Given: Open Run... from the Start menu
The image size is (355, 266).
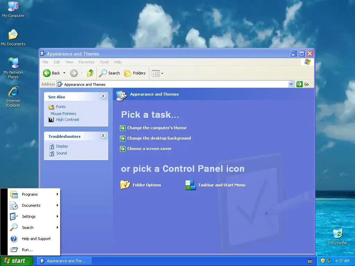Looking at the screenshot, I should click(x=34, y=250).
